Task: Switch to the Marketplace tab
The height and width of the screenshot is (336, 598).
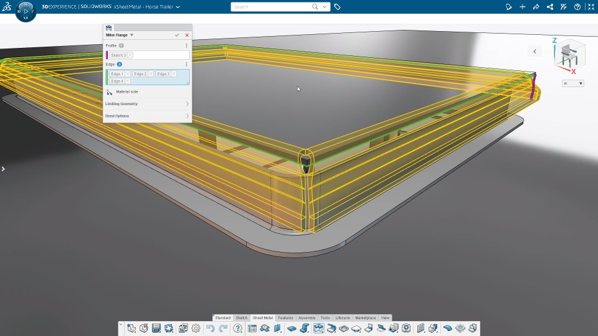Action: tap(366, 318)
